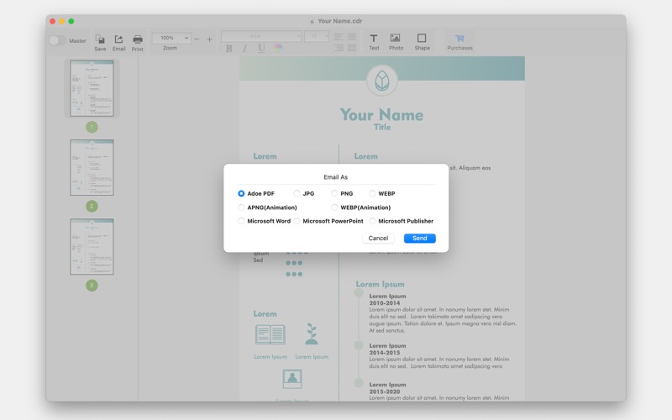Click the Your Name heading

click(381, 114)
